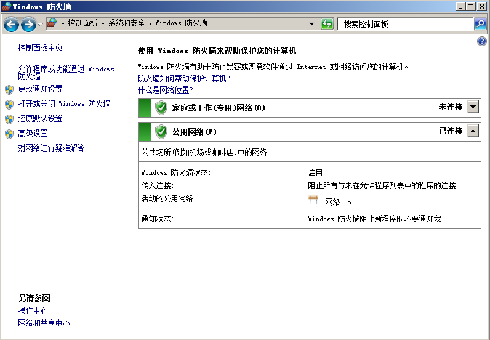Expand the 家庭或工作(专用)网络 section arrow

472,107
